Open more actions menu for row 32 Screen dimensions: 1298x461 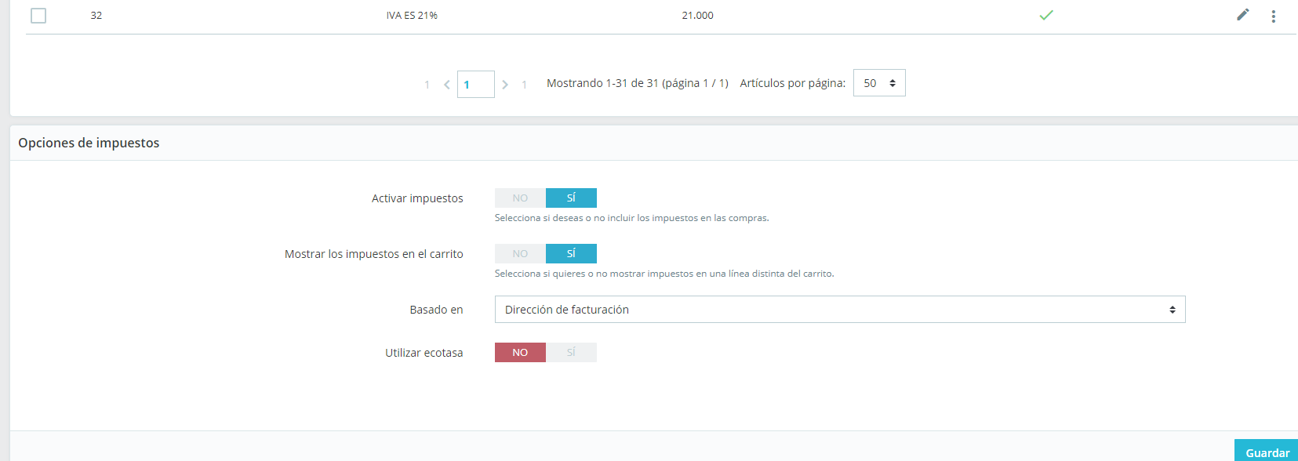click(x=1273, y=16)
